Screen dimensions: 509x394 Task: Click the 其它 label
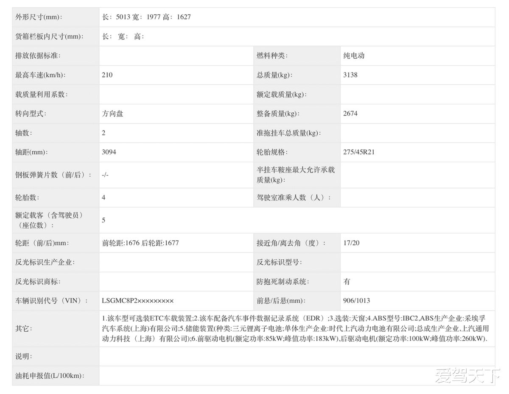pyautogui.click(x=24, y=328)
